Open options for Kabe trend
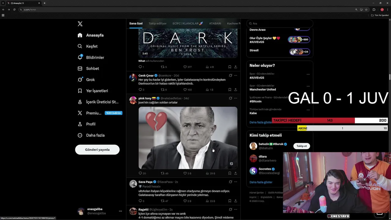 pos(308,110)
